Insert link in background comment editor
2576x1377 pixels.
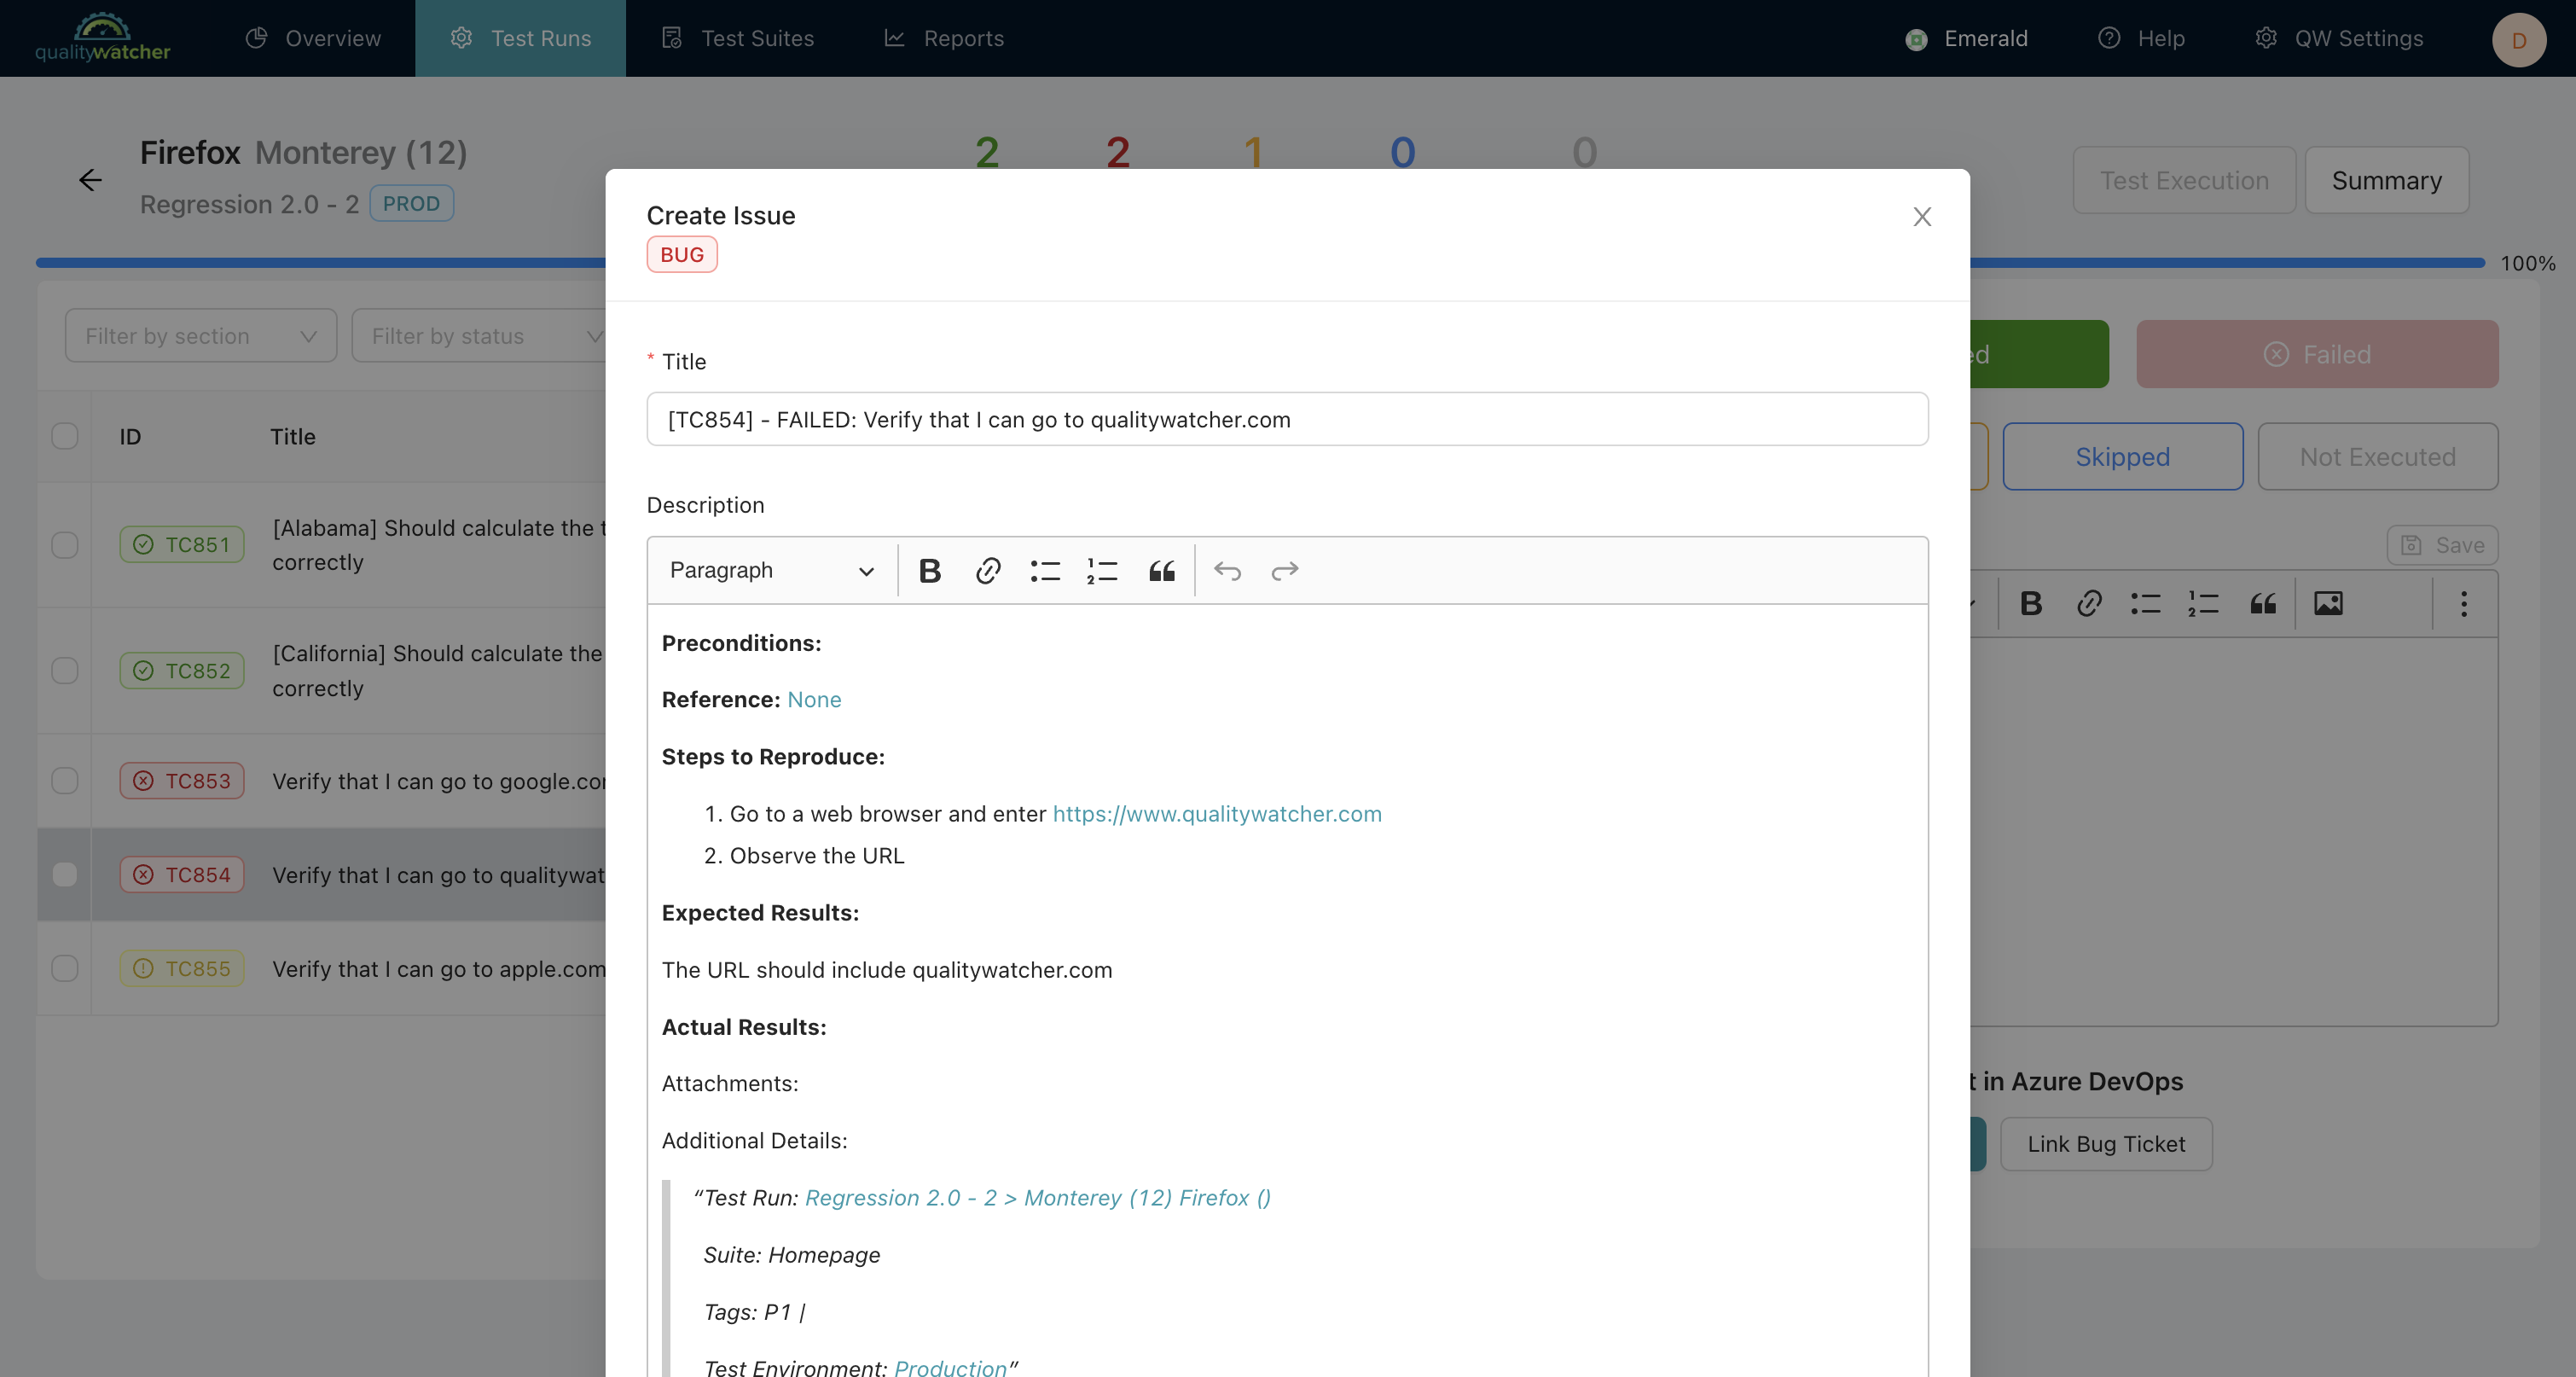click(x=2088, y=604)
